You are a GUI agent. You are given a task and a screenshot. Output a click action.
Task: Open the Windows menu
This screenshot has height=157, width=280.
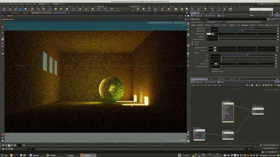[x=21, y=4]
